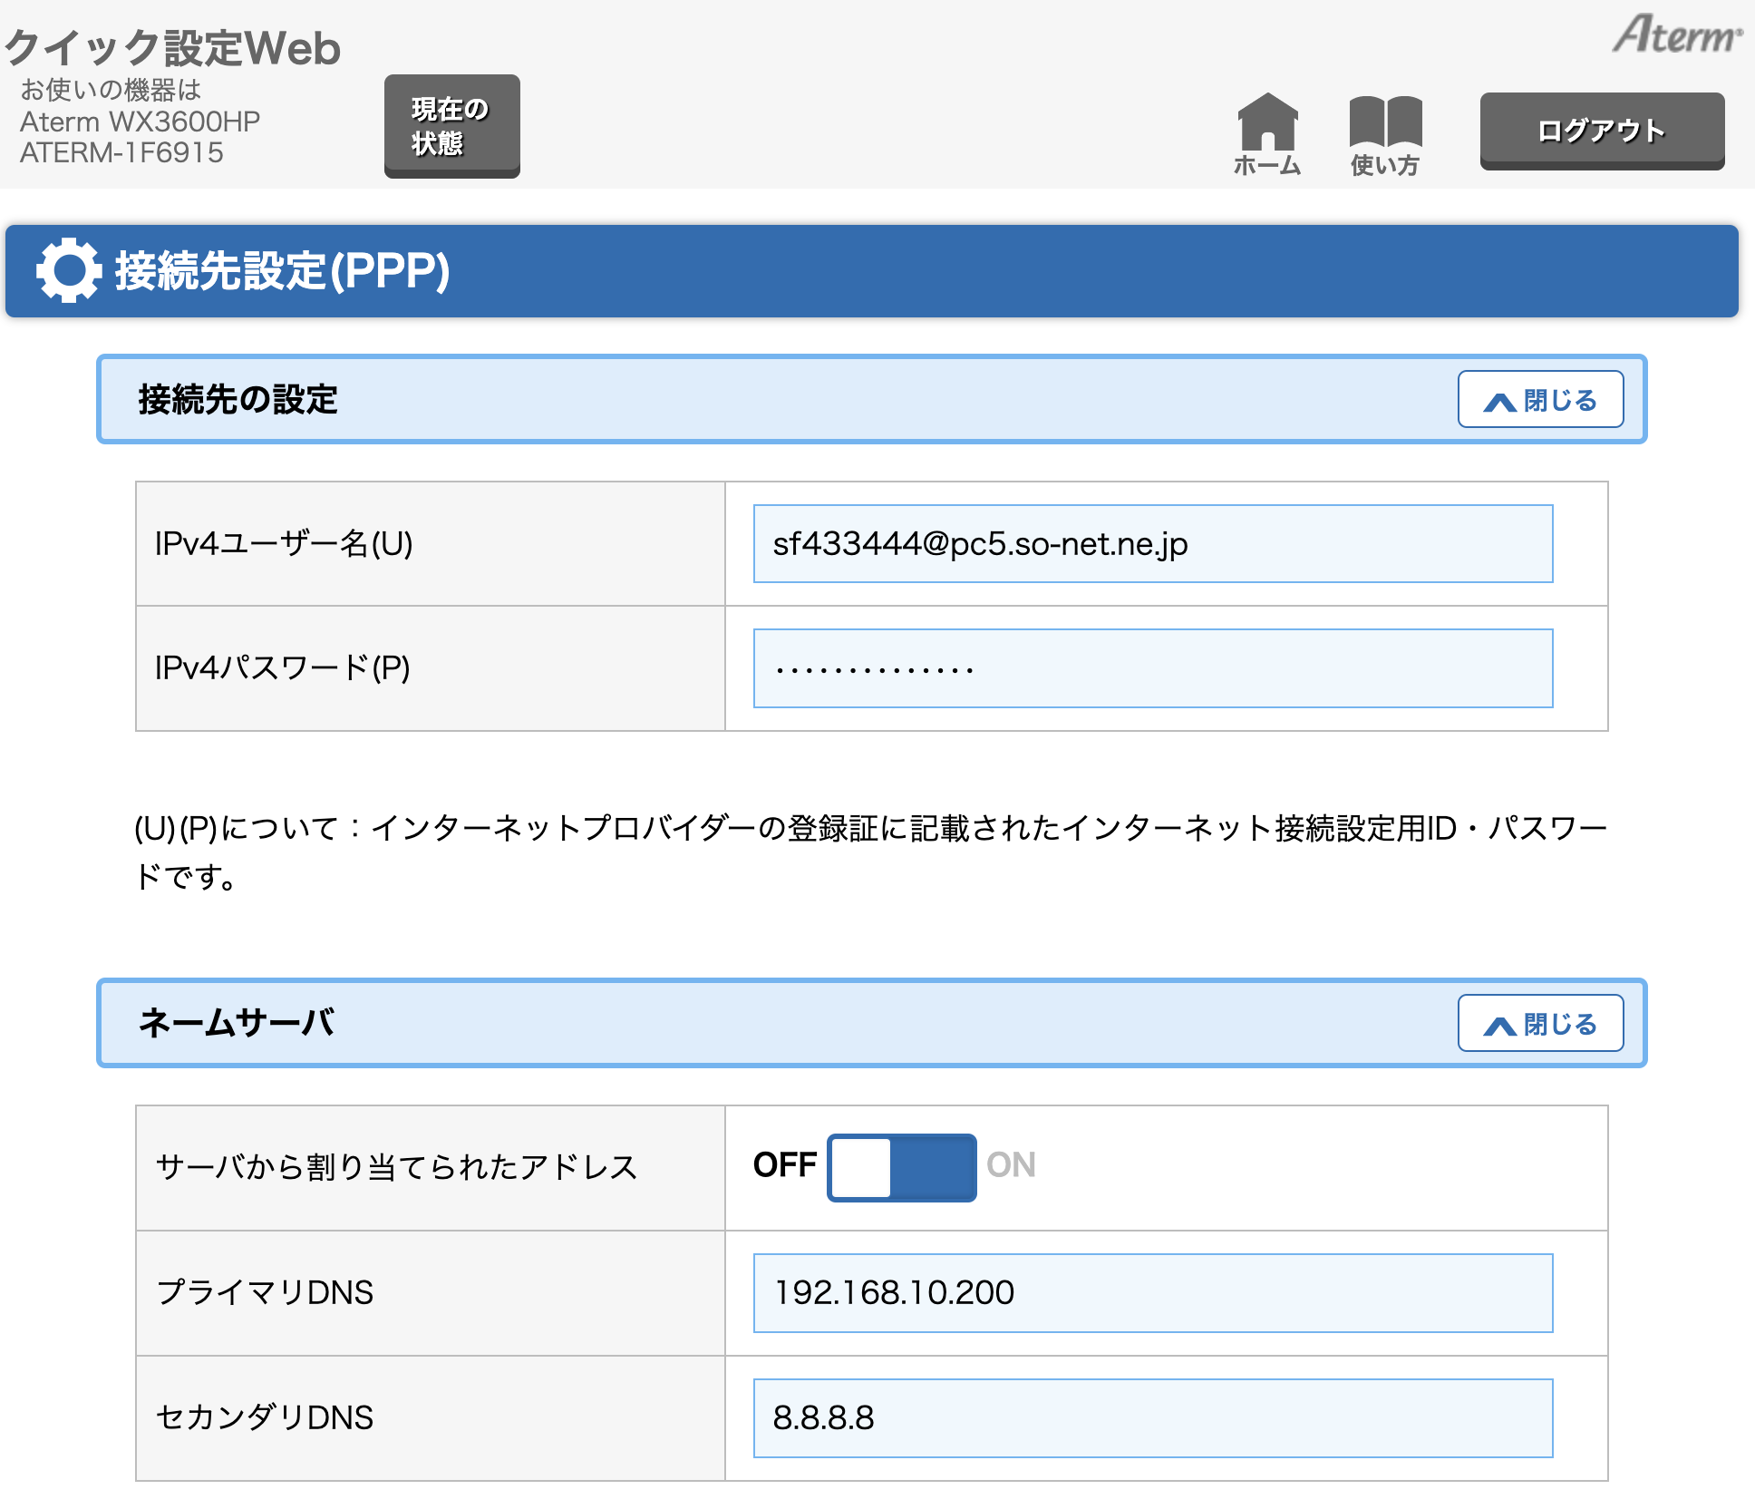Viewport: 1755px width, 1509px height.
Task: Click the OFF label beside switch
Action: pos(784,1165)
